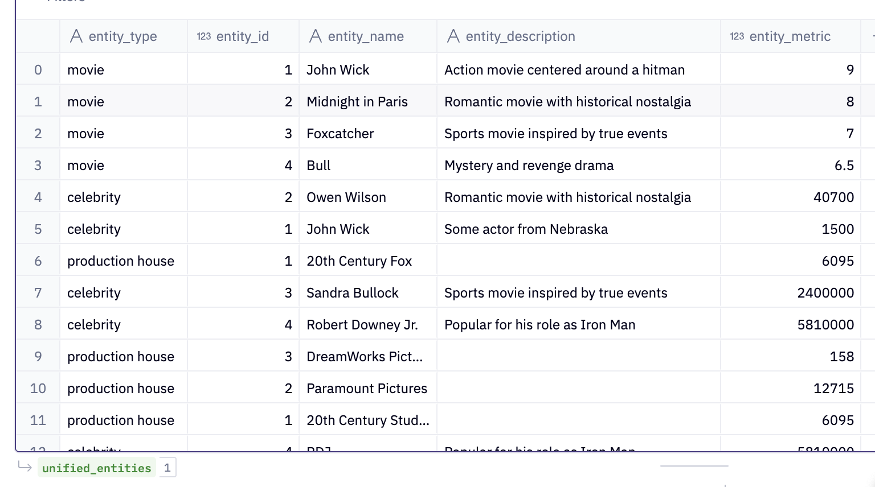875x487 pixels.
Task: Select row index 10
Action: click(x=38, y=389)
